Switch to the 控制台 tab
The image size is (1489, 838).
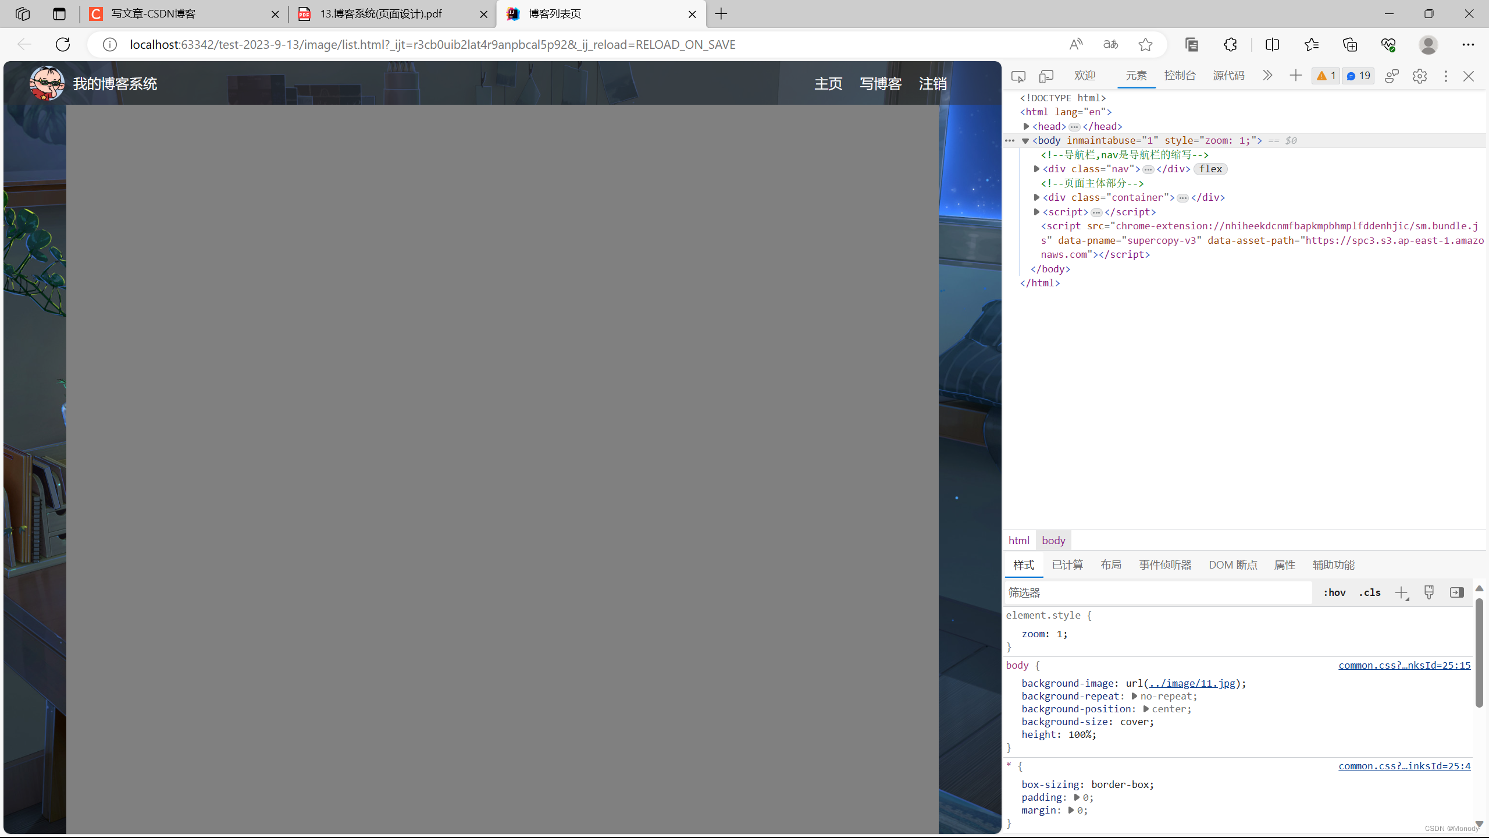point(1180,76)
